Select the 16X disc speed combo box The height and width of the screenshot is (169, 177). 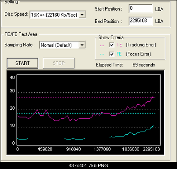(58, 15)
